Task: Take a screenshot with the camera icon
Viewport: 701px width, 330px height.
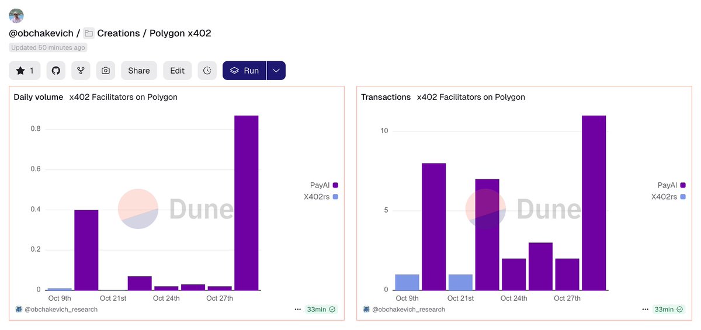Action: coord(106,71)
